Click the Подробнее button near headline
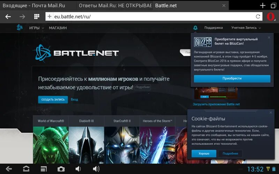Viewport: 279px width, 174px height. (x=143, y=87)
